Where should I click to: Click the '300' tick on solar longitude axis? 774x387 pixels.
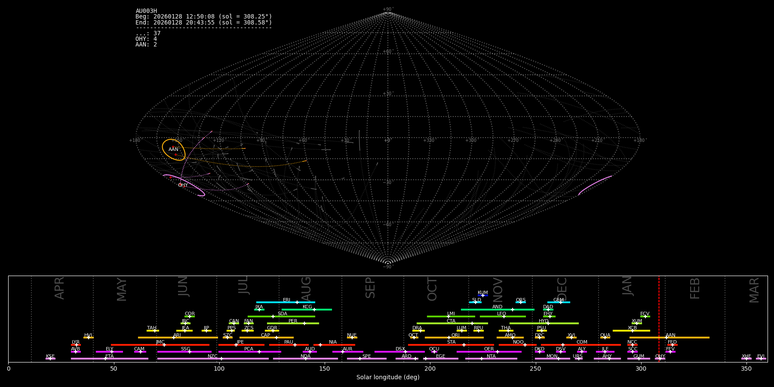[x=641, y=369]
